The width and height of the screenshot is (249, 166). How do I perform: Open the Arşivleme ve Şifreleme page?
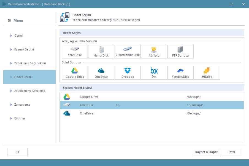pyautogui.click(x=29, y=91)
